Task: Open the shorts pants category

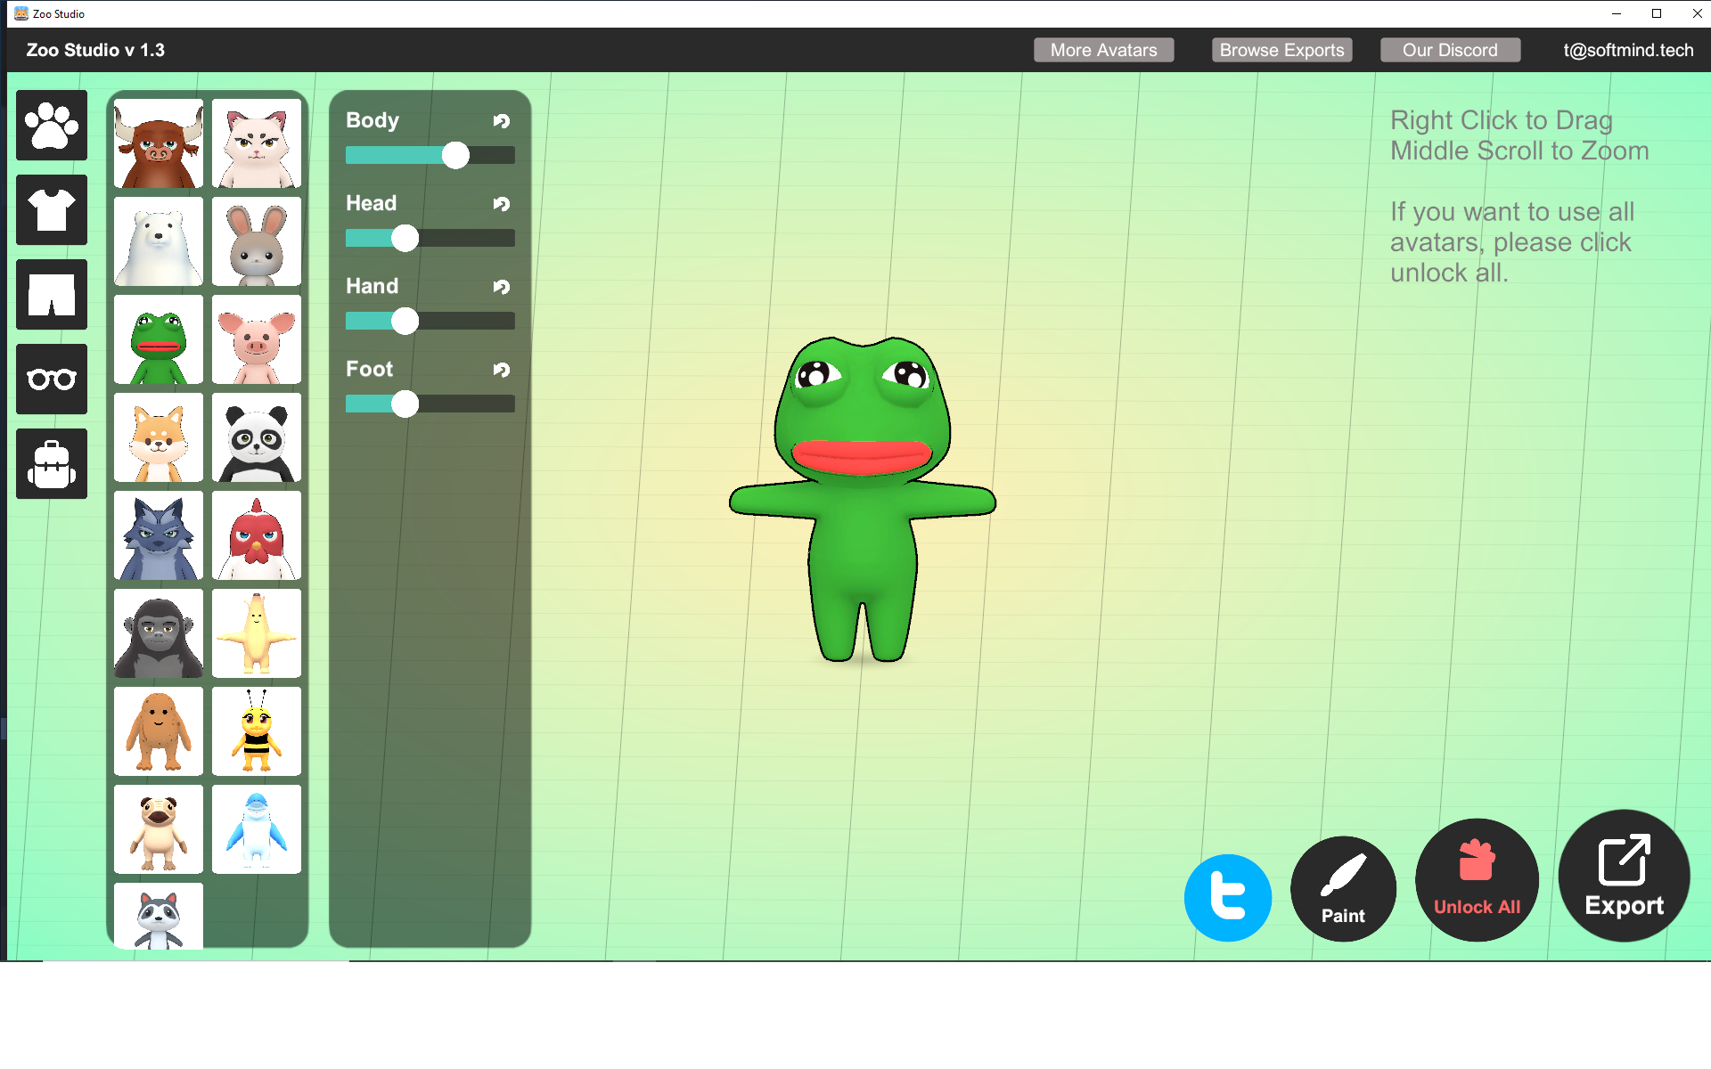Action: tap(52, 295)
